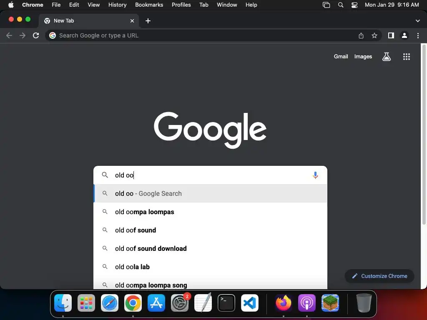Open the File menu
This screenshot has width=427, height=320.
coord(56,5)
